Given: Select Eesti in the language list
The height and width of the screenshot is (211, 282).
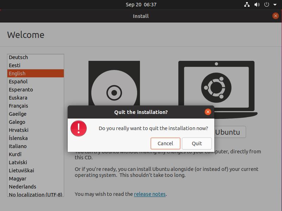Looking at the screenshot, I should click(36, 65).
